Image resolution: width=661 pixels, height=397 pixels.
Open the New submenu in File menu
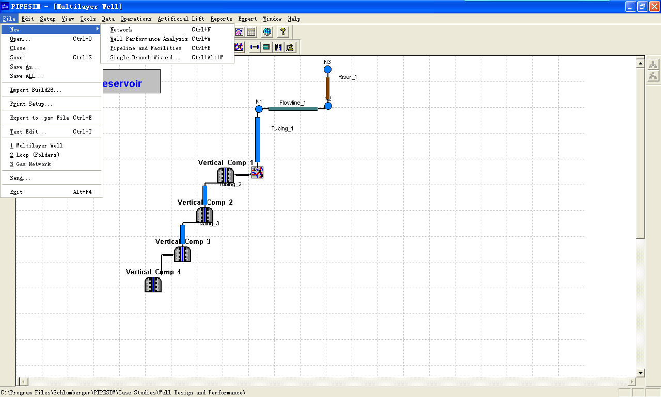(x=52, y=29)
